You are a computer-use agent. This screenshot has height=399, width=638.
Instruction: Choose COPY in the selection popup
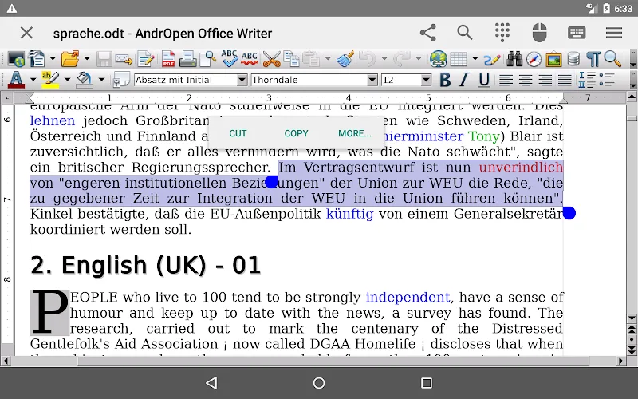click(296, 133)
